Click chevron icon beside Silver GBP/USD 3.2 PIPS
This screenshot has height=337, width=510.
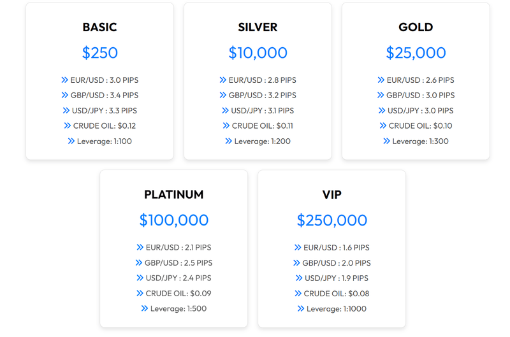[x=222, y=96]
